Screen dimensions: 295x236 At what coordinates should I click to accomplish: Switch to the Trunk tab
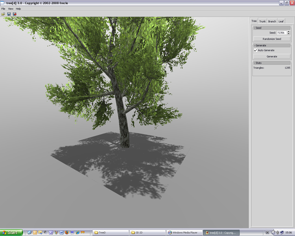262,21
